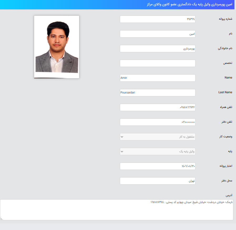This screenshot has width=236, height=230.
Task: Grab the address text area resize handle
Action: coord(2,218)
